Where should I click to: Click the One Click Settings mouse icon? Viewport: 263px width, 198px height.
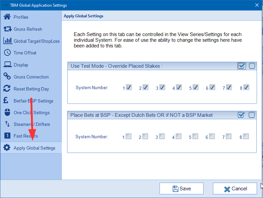click(x=7, y=113)
